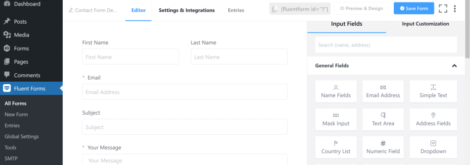The image size is (470, 165).
Task: Open the Dashboard menu icon
Action: (x=7, y=4)
